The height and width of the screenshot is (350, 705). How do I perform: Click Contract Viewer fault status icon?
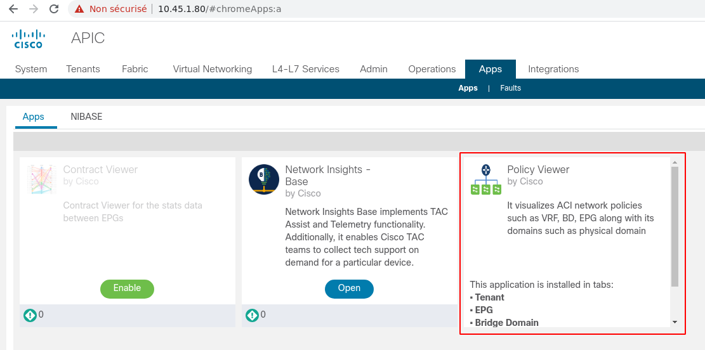[x=30, y=315]
